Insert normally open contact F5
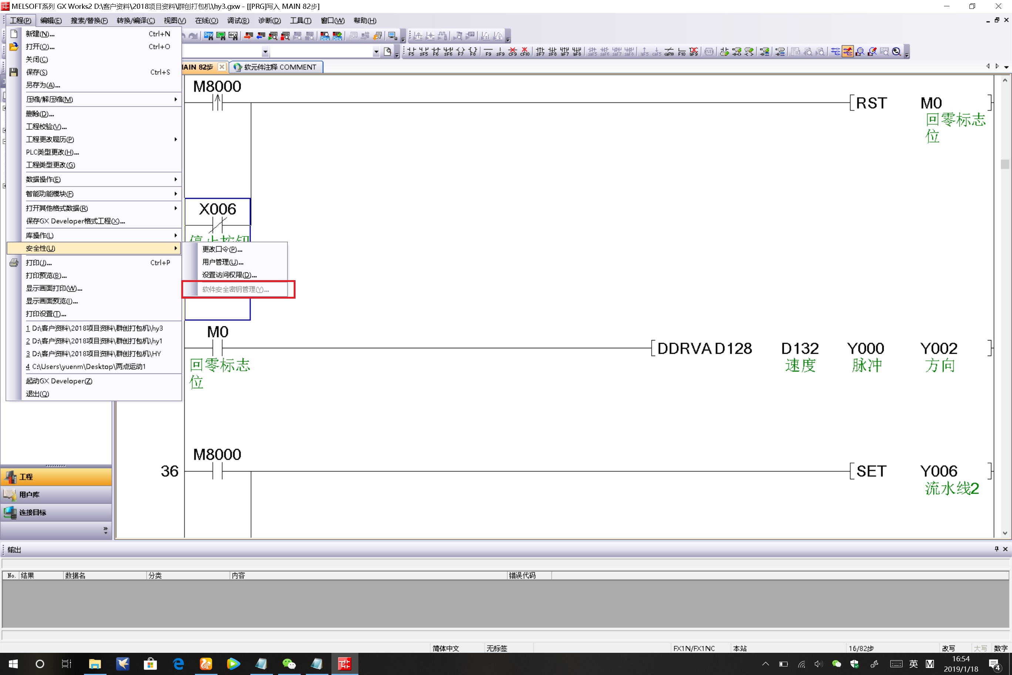This screenshot has height=675, width=1012. click(411, 52)
